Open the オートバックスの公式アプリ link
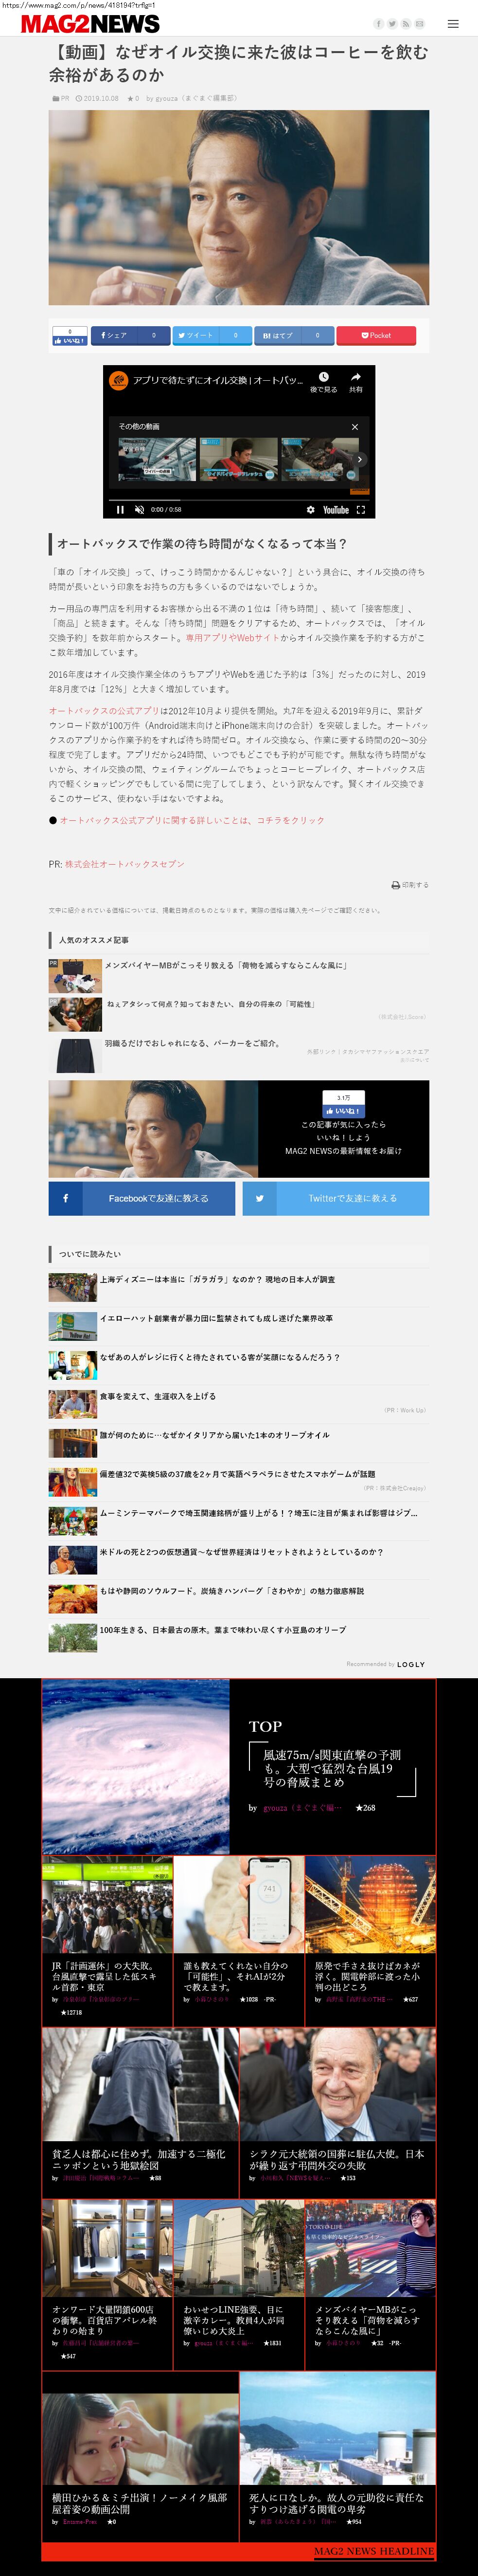This screenshot has height=2576, width=478. [x=104, y=711]
